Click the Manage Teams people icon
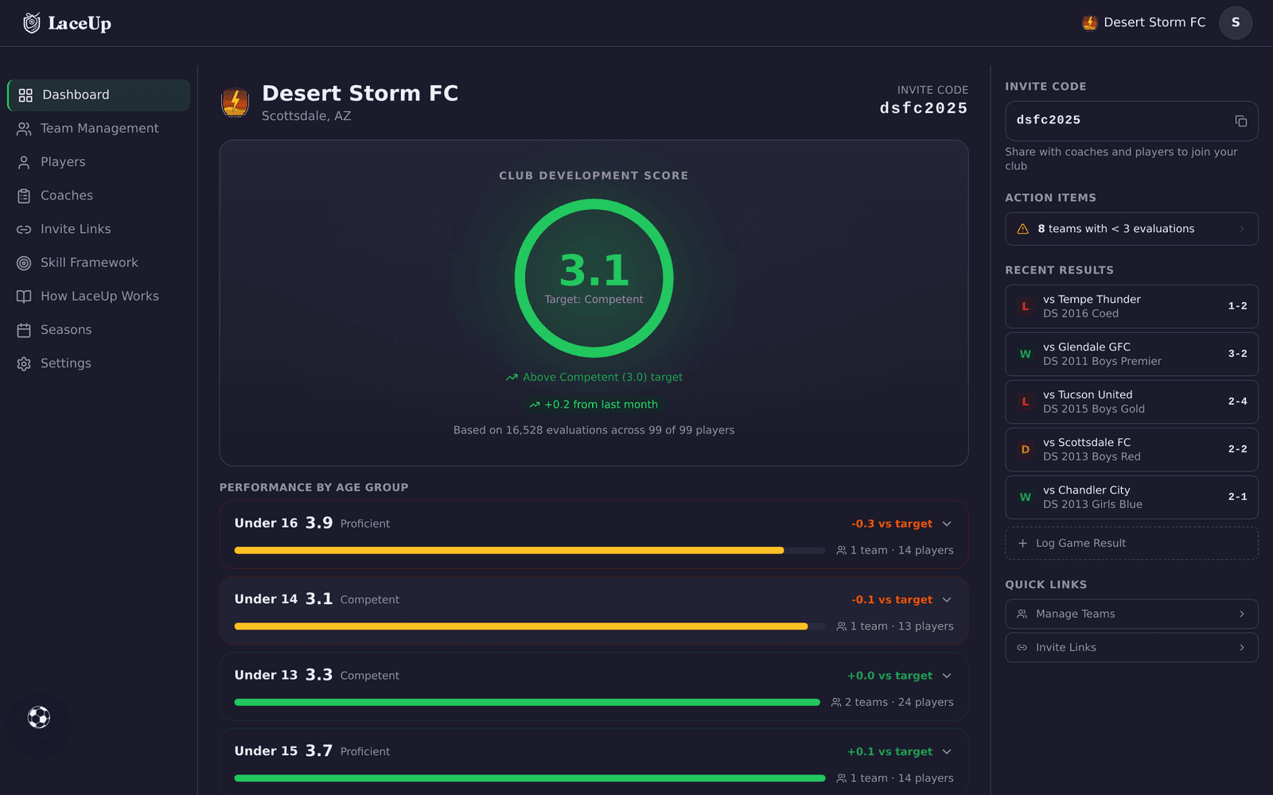1273x795 pixels. (x=1022, y=614)
